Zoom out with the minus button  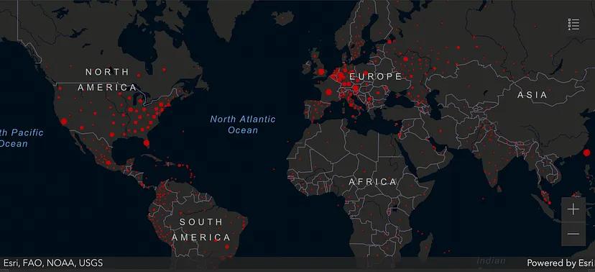[x=573, y=234]
